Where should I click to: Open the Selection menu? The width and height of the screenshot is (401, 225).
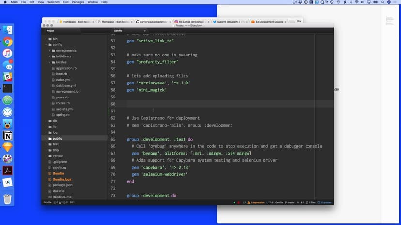click(x=53, y=2)
